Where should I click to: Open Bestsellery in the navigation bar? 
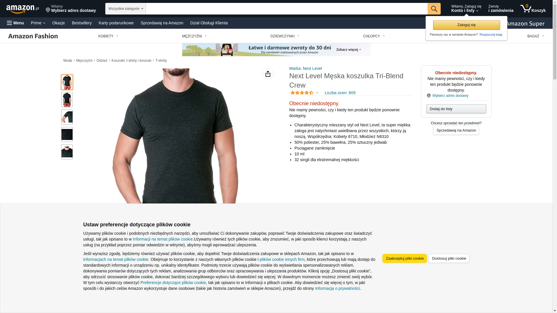click(82, 23)
